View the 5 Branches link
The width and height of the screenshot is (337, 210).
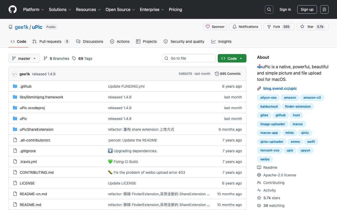[x=56, y=59]
